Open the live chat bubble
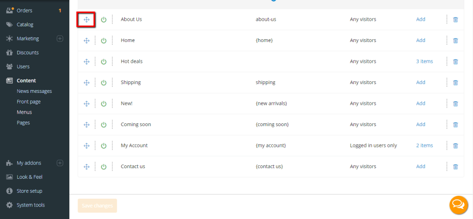The image size is (473, 219). point(458,205)
